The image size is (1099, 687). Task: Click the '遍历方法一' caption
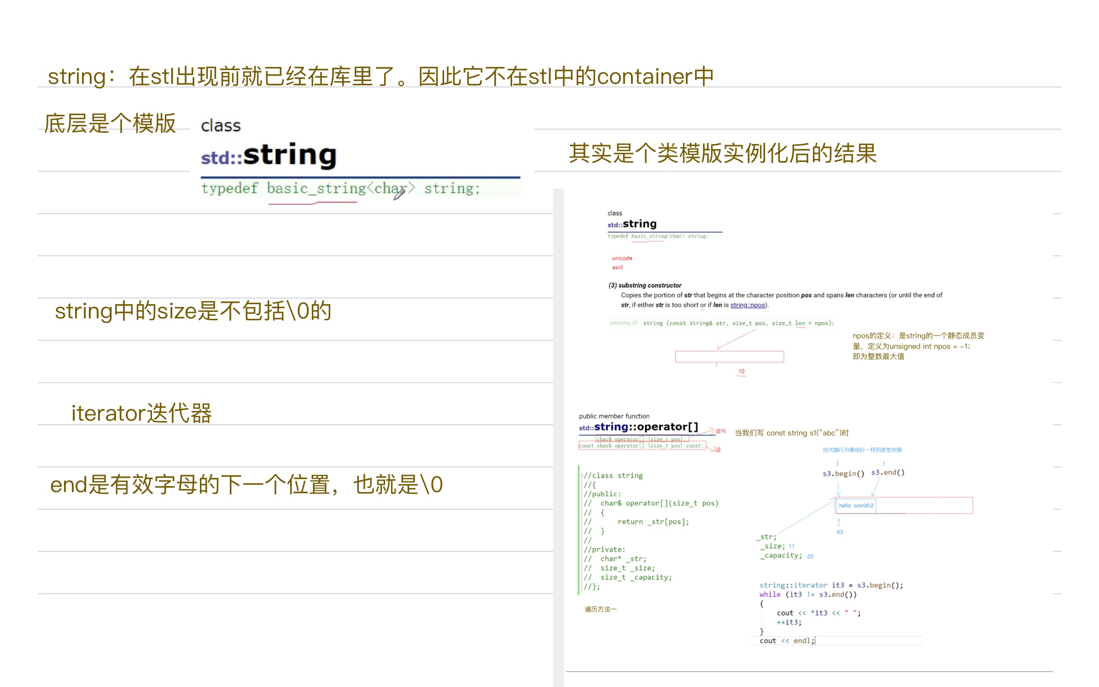(x=600, y=609)
